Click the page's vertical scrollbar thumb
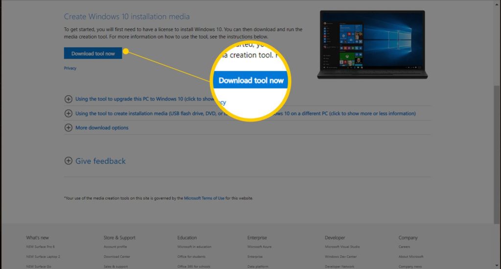 pyautogui.click(x=496, y=155)
